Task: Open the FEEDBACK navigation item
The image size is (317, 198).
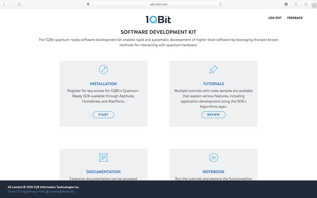Action: (295, 18)
